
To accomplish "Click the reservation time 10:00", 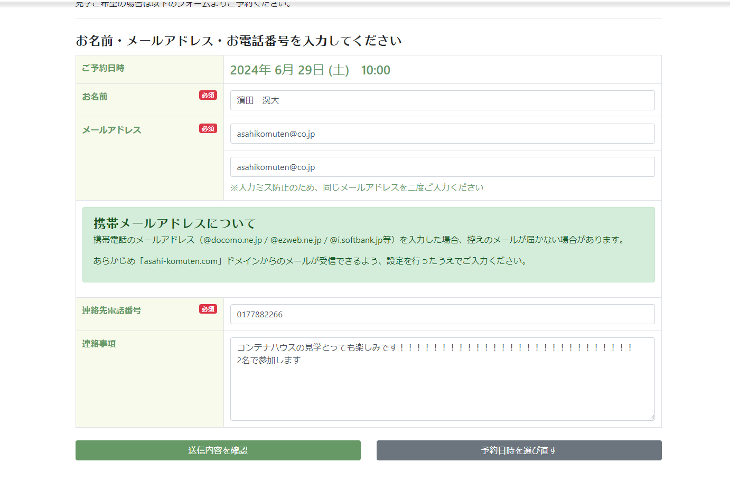I will pos(376,70).
